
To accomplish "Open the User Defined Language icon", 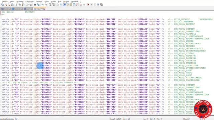I will 68,5.
